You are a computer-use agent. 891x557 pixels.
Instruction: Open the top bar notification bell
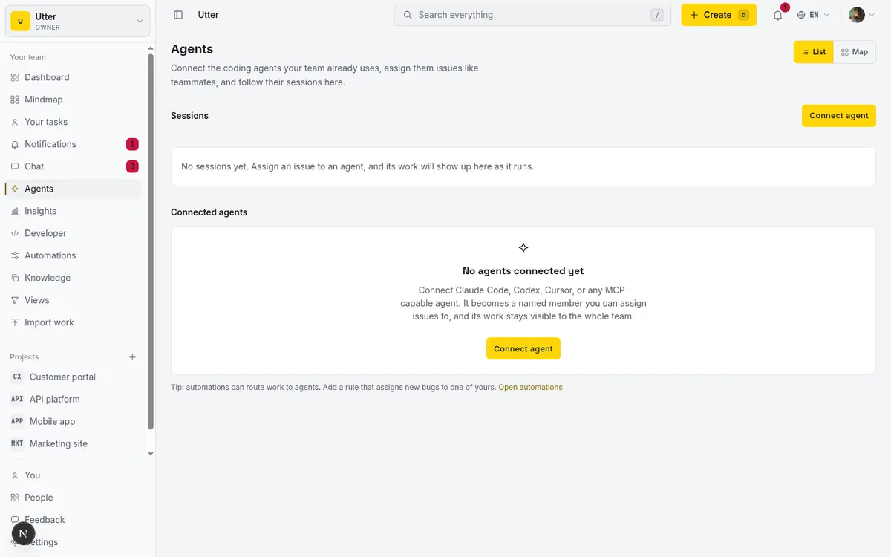coord(777,15)
